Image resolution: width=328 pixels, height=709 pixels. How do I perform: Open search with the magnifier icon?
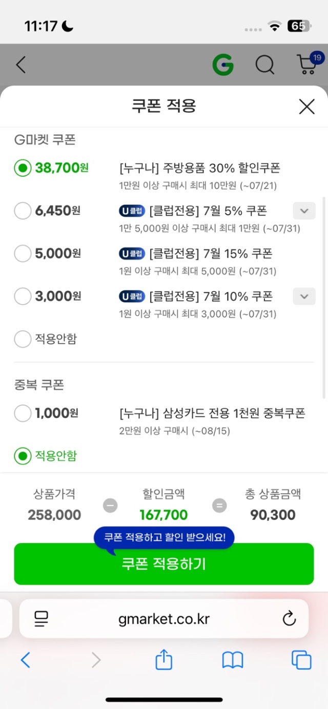pyautogui.click(x=265, y=65)
